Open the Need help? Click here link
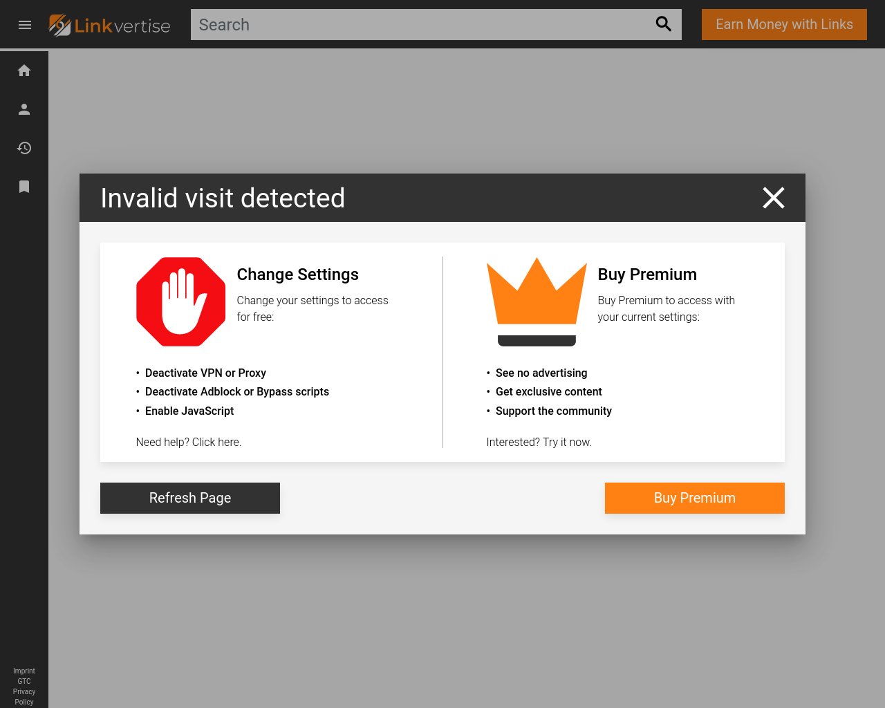This screenshot has width=885, height=708. tap(189, 442)
